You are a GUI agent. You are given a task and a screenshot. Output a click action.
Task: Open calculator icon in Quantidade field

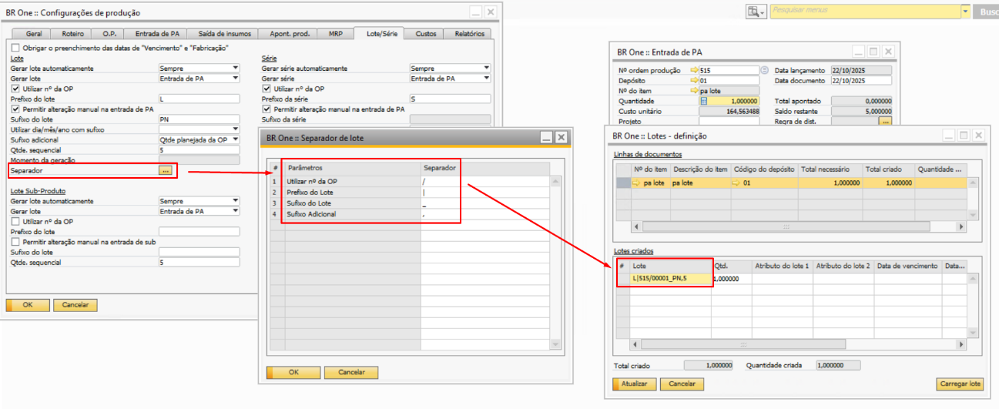703,101
